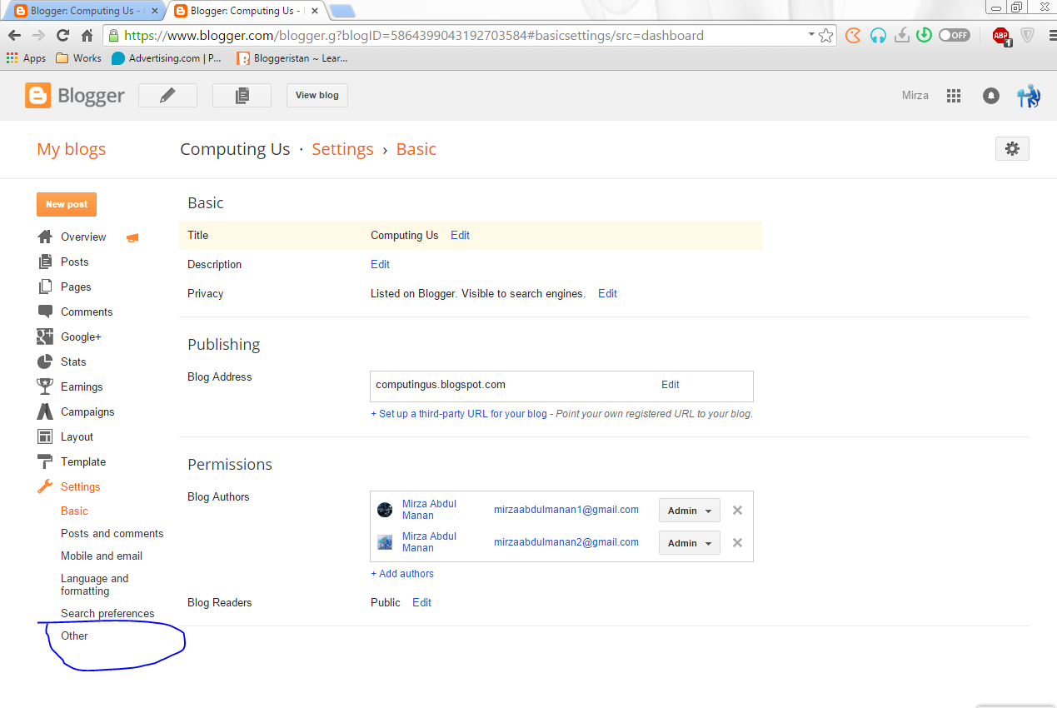Click the Blogger logo icon
This screenshot has height=708, width=1057.
[x=38, y=95]
